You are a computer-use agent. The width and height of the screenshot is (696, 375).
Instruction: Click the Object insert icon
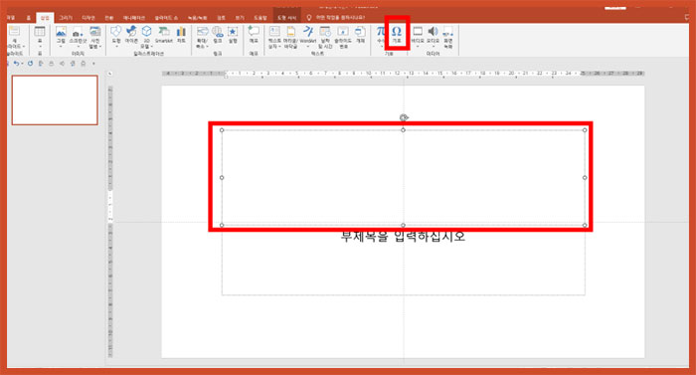(x=360, y=31)
